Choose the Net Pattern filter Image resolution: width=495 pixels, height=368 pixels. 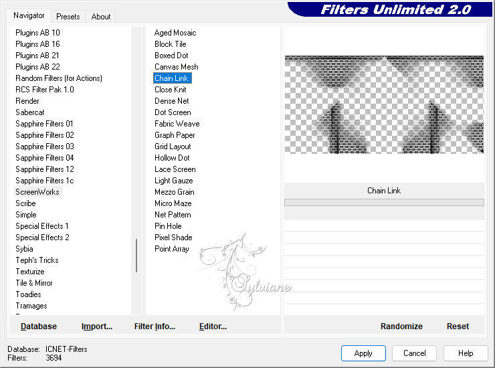coord(173,215)
